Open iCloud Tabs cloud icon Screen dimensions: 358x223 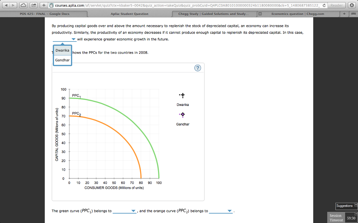coord(23,5)
